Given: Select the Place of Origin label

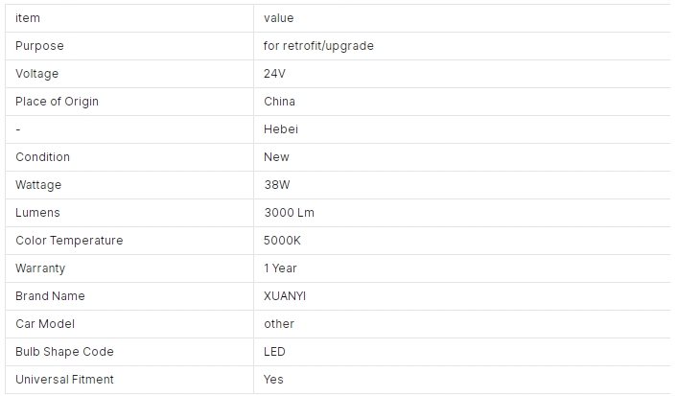Looking at the screenshot, I should point(58,102).
